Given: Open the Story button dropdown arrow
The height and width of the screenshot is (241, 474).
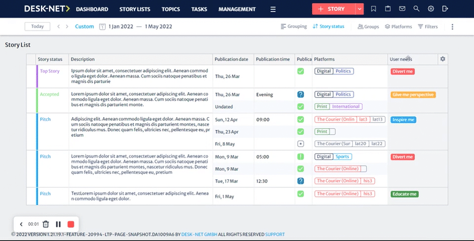Looking at the screenshot, I should pyautogui.click(x=360, y=9).
